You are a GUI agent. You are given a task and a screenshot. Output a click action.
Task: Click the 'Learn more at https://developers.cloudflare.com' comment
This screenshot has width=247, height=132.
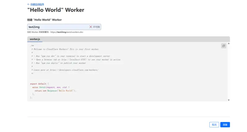pyautogui.click(x=65, y=70)
